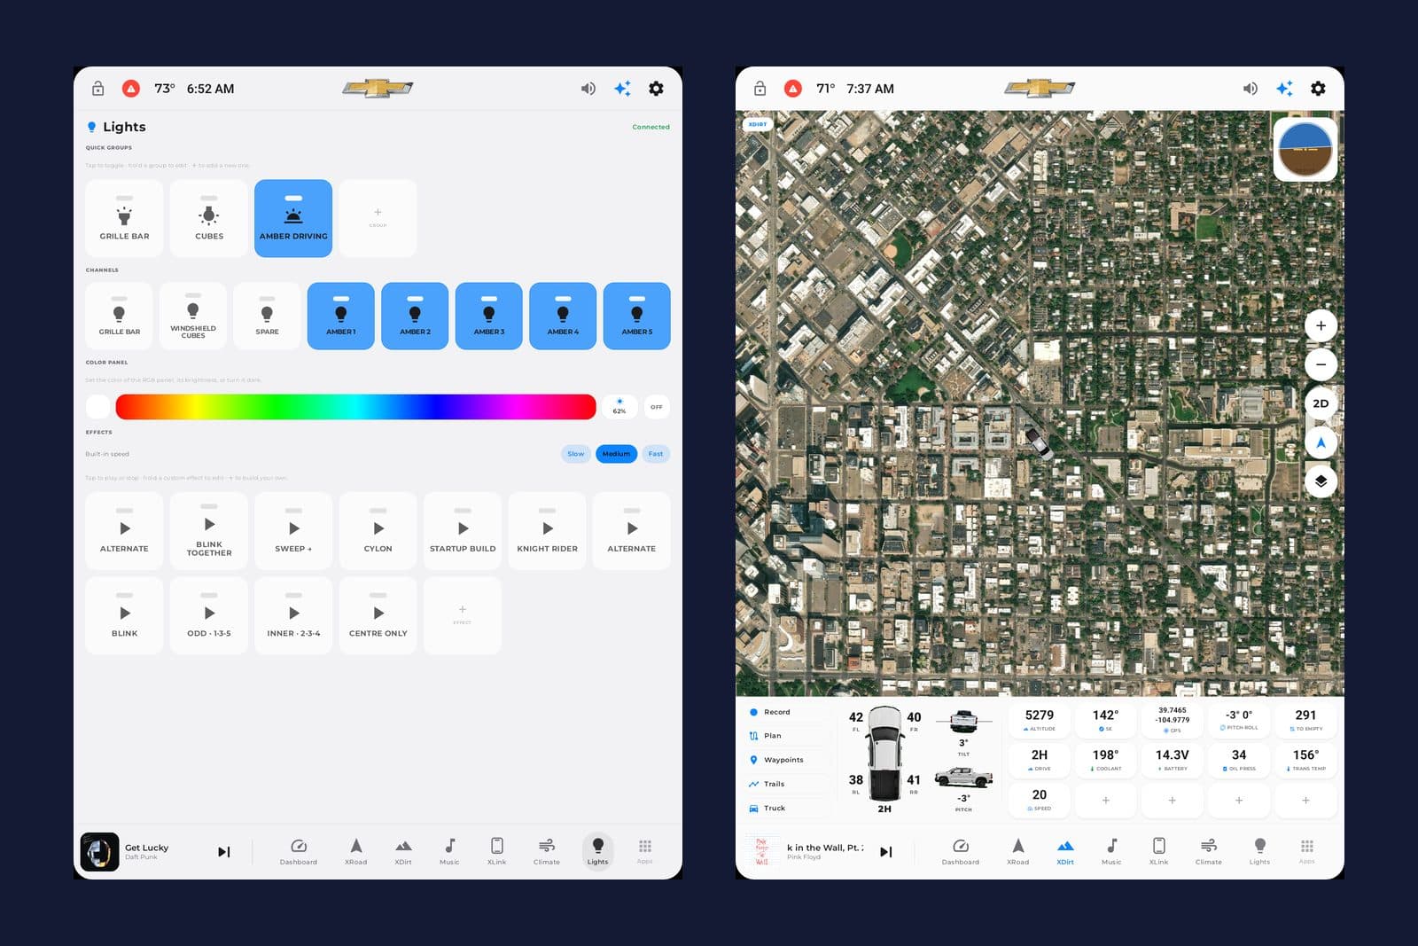The height and width of the screenshot is (946, 1418).
Task: Play the Cylon effect
Action: click(378, 531)
